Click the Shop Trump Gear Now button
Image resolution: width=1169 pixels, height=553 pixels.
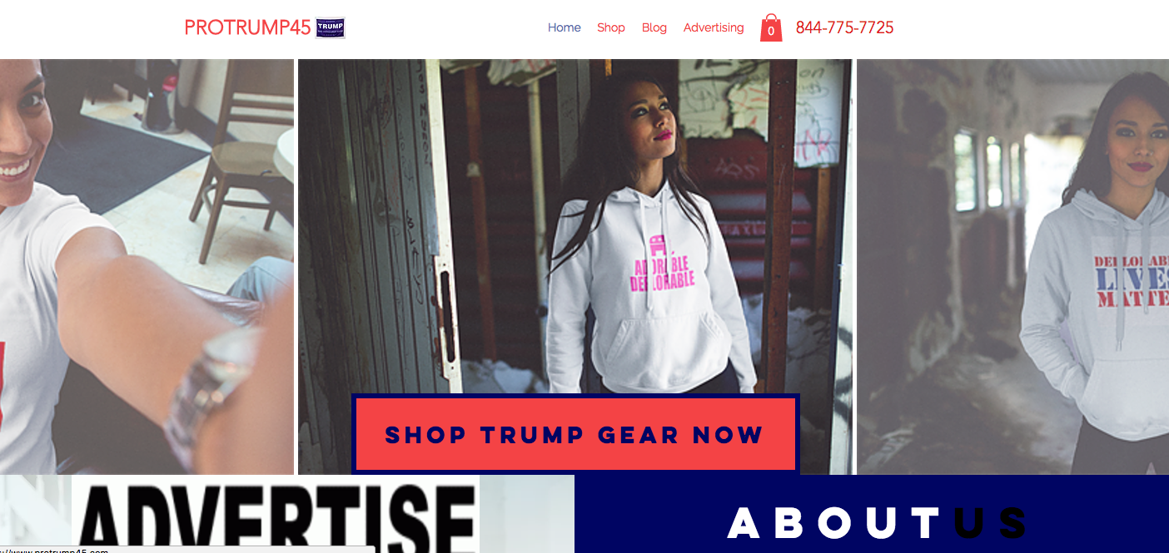[575, 434]
